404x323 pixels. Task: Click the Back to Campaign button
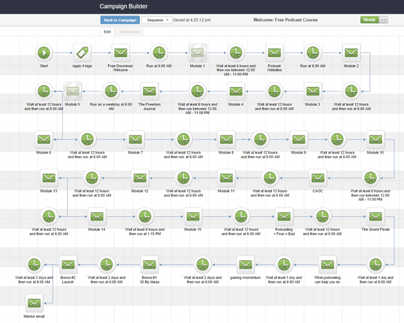click(x=120, y=20)
